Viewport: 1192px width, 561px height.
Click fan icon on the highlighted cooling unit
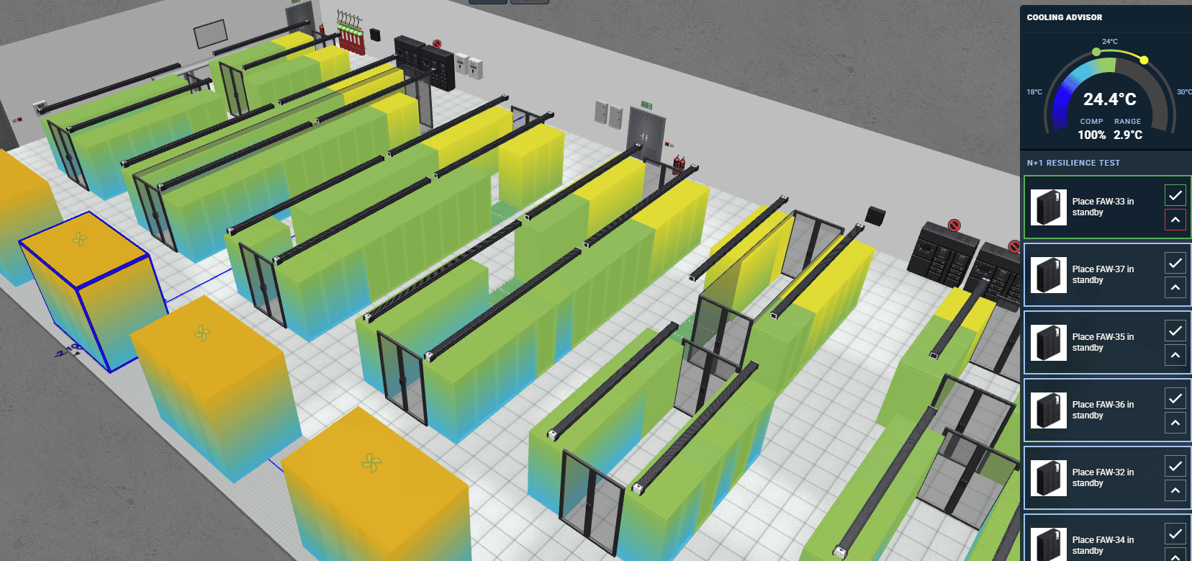[x=80, y=239]
